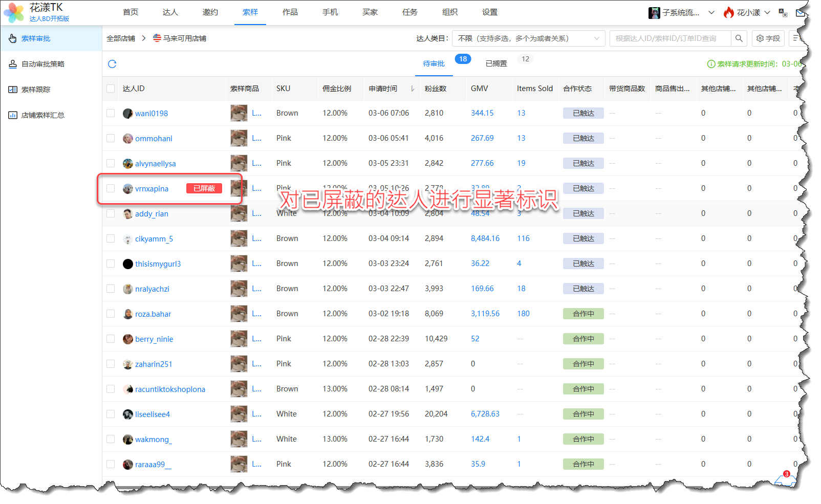Open the translate language icon
This screenshot has width=821, height=504.
click(x=783, y=13)
